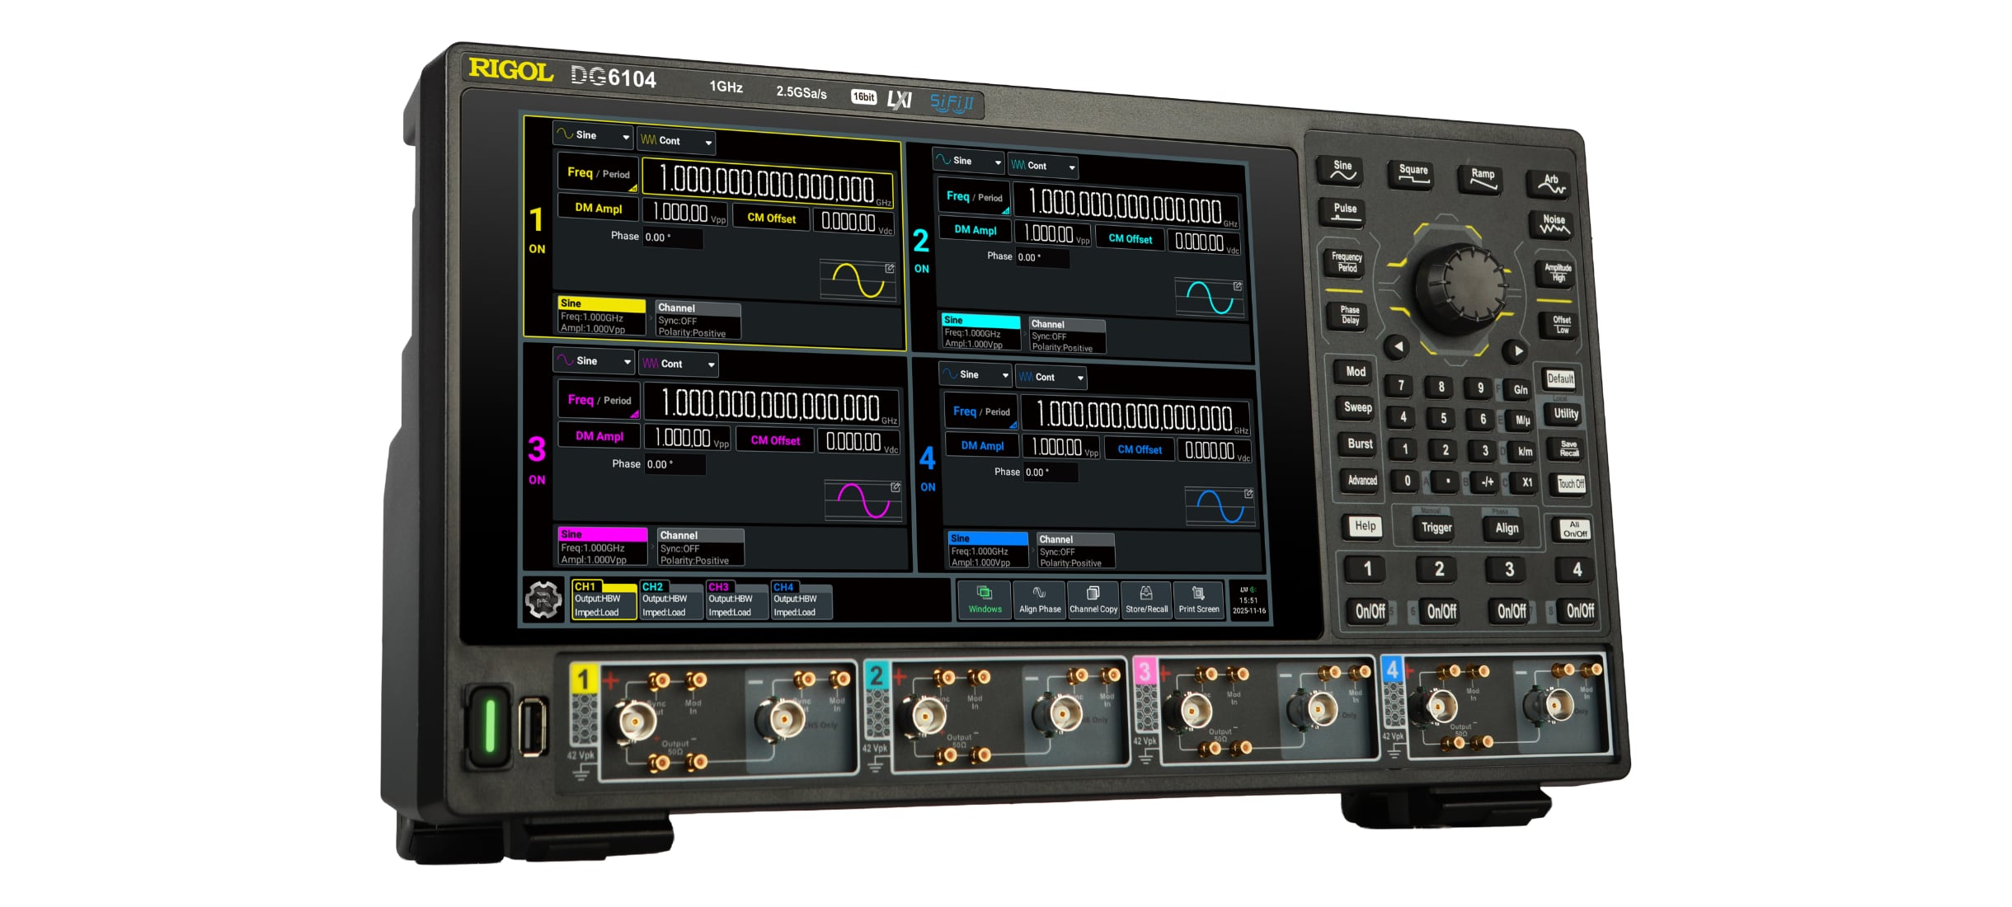Open the gear-shaped Rigol function menu

[543, 599]
